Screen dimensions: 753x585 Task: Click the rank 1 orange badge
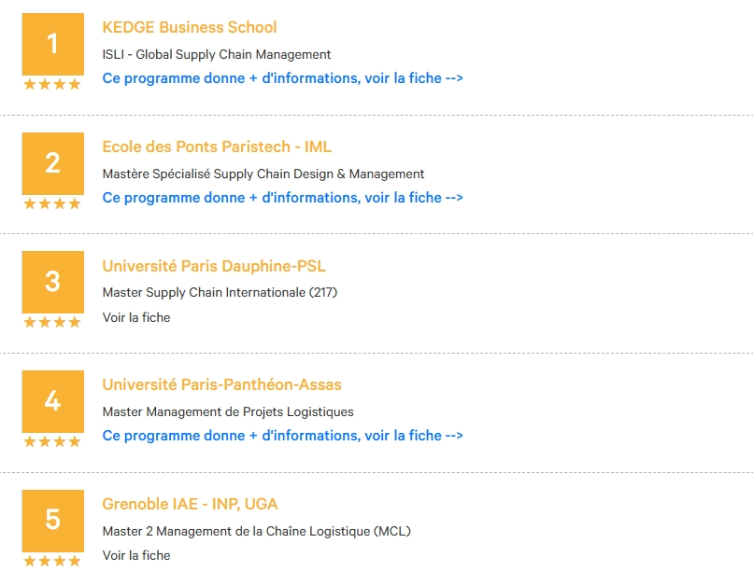[x=53, y=44]
